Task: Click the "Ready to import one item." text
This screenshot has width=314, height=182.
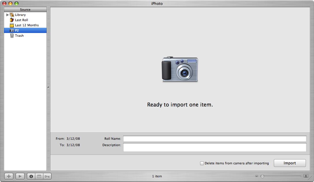Action: [x=180, y=105]
